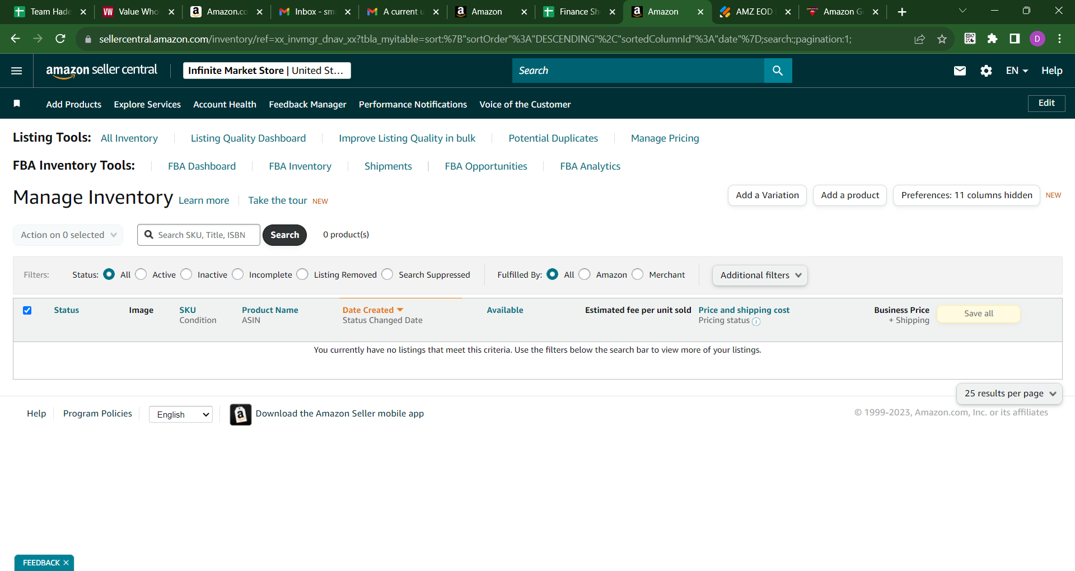Open the hamburger navigation menu
This screenshot has height=571, width=1075.
[x=17, y=71]
